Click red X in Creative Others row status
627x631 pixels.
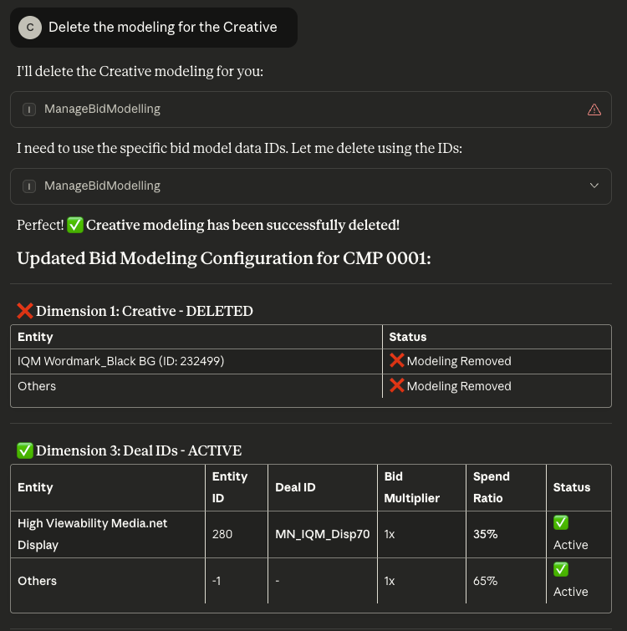397,385
